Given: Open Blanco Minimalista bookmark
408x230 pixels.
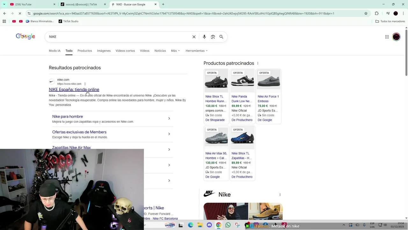Looking at the screenshot, I should [x=40, y=21].
